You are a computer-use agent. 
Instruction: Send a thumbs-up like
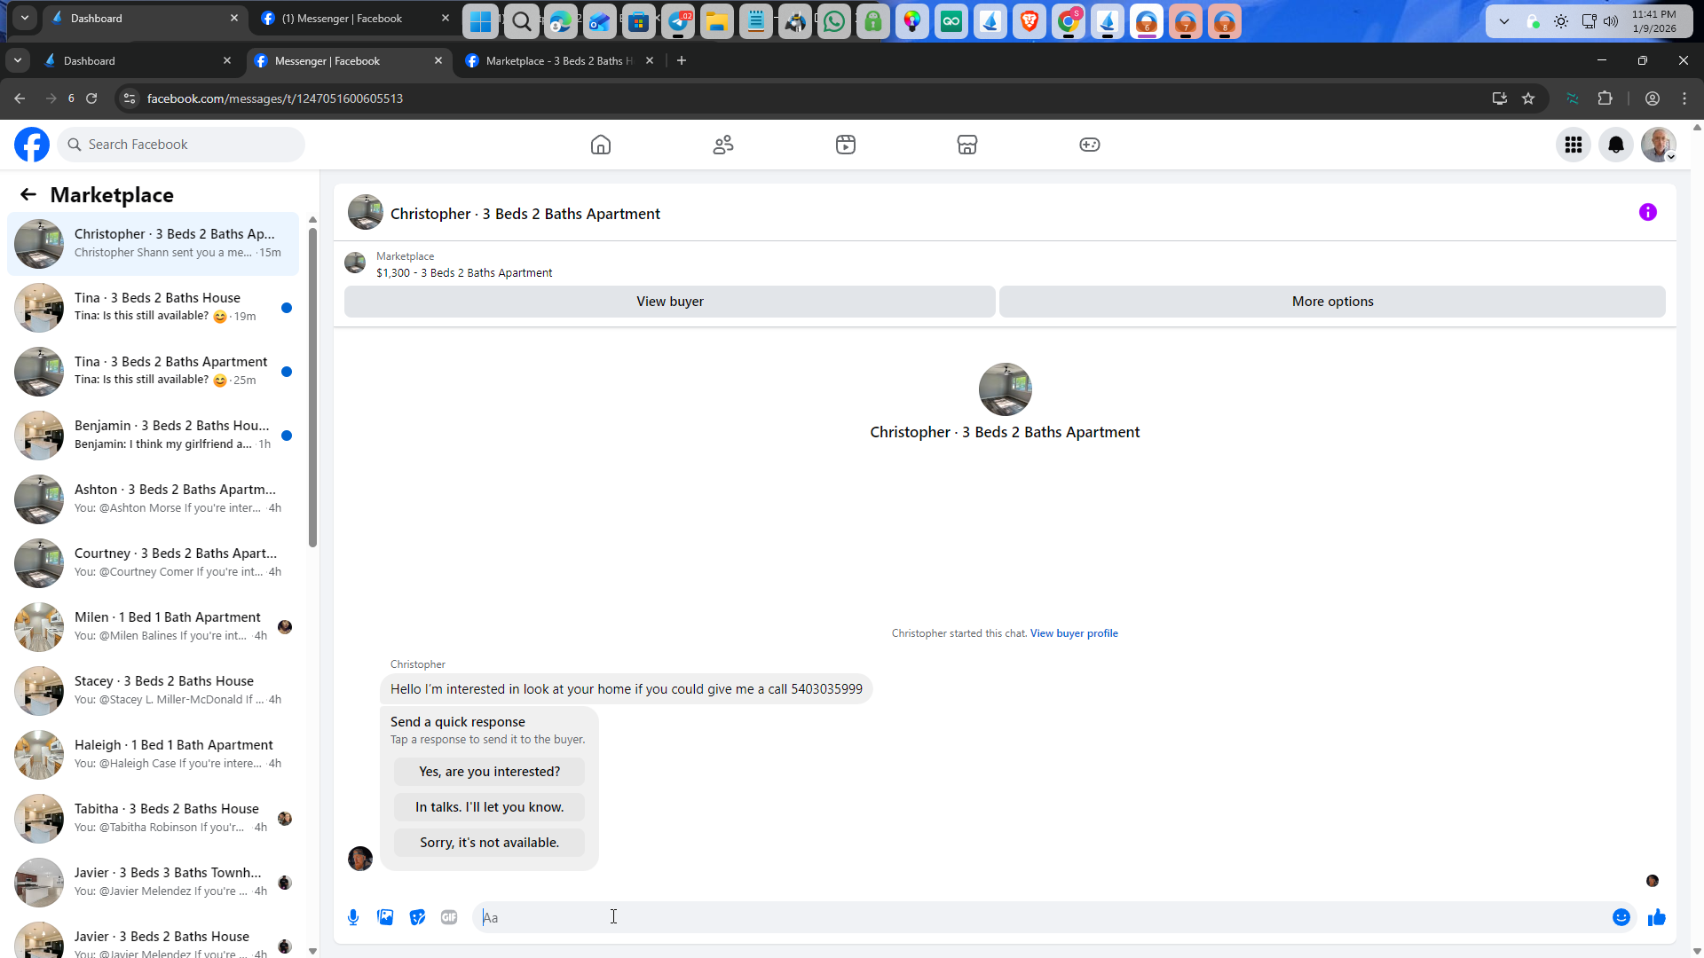point(1656,917)
